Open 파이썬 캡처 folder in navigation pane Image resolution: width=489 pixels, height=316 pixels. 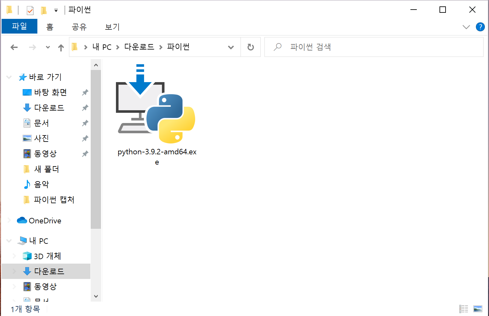point(54,200)
